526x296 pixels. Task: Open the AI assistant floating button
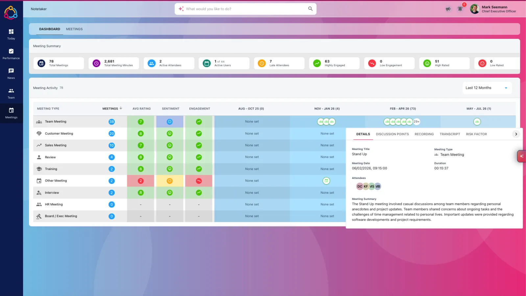coord(522,156)
